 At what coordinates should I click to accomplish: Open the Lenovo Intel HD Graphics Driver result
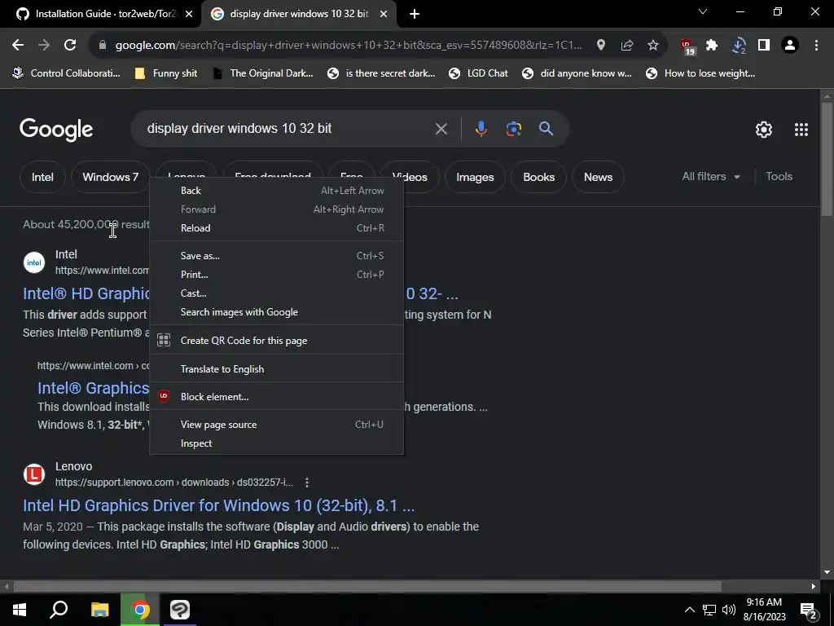pyautogui.click(x=218, y=505)
